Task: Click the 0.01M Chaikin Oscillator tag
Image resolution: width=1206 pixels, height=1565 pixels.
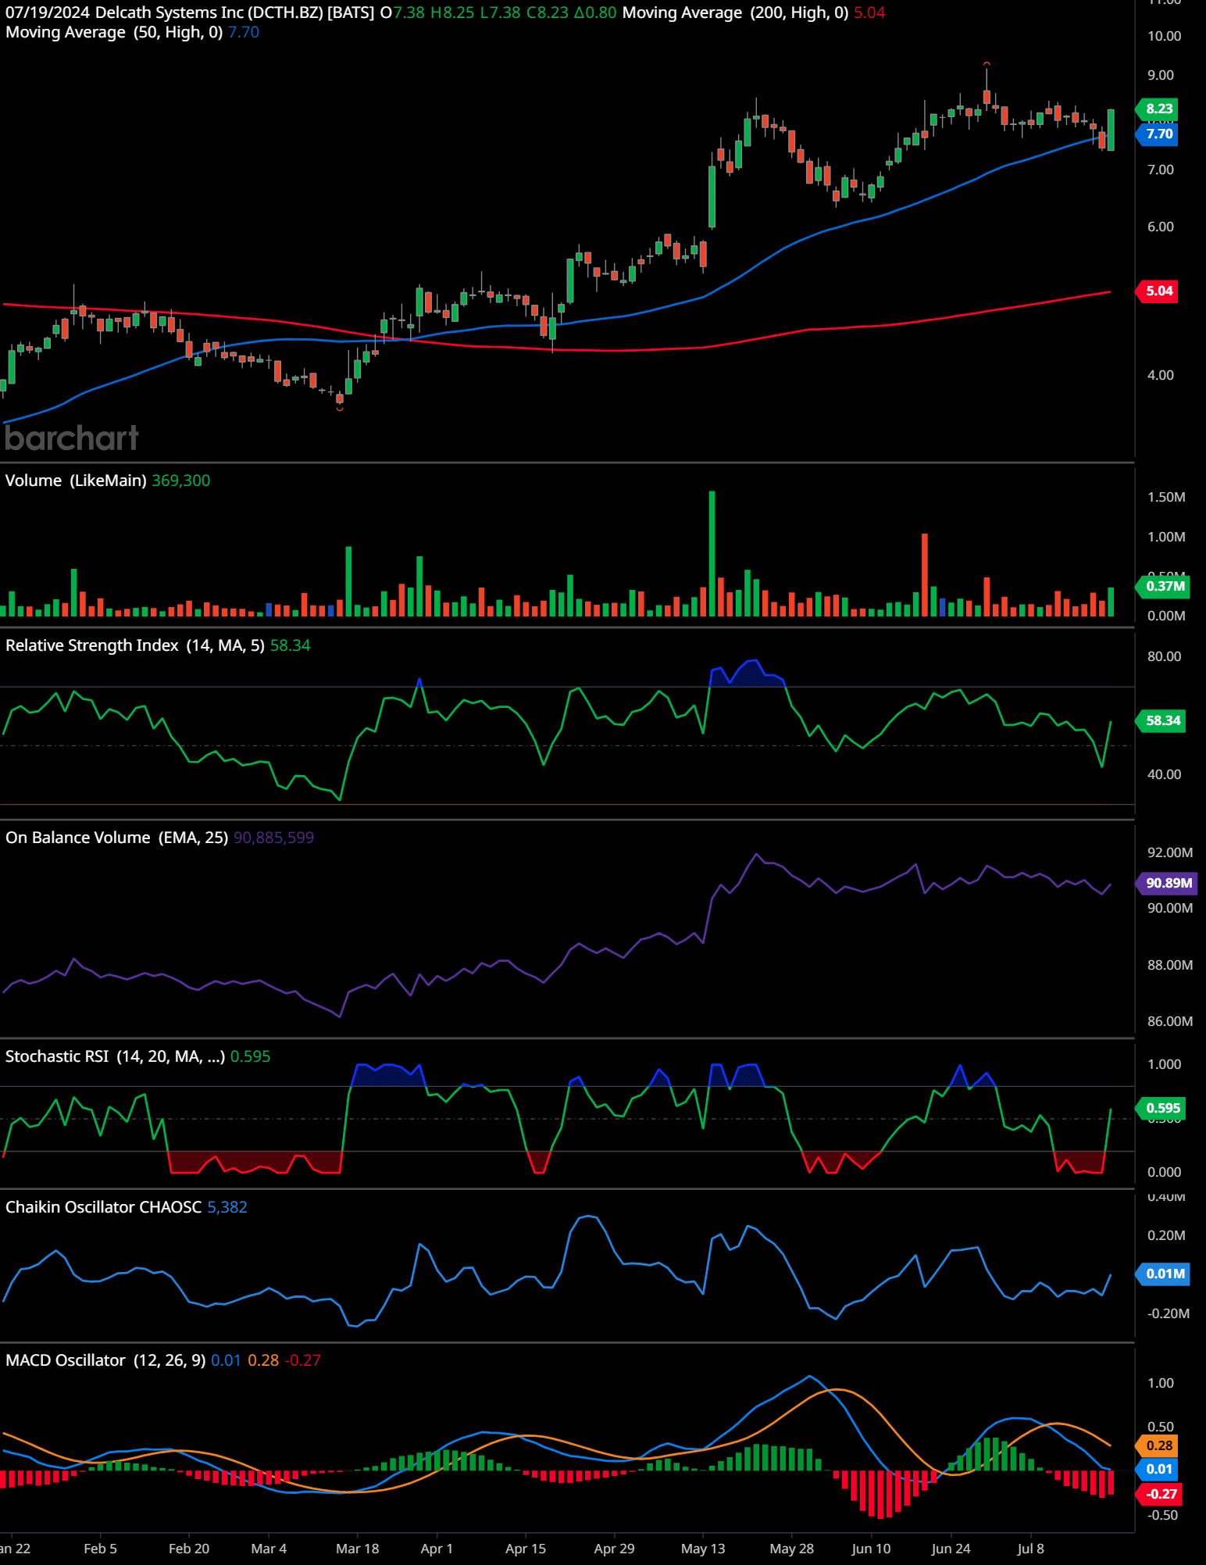Action: tap(1165, 1274)
